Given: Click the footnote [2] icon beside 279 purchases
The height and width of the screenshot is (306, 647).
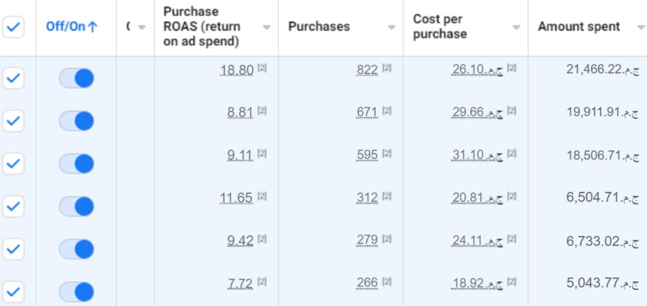Looking at the screenshot, I should pos(387,239).
